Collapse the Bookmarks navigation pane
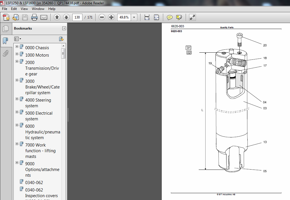Screen dimensions: 290x200 pyautogui.click(x=64, y=28)
